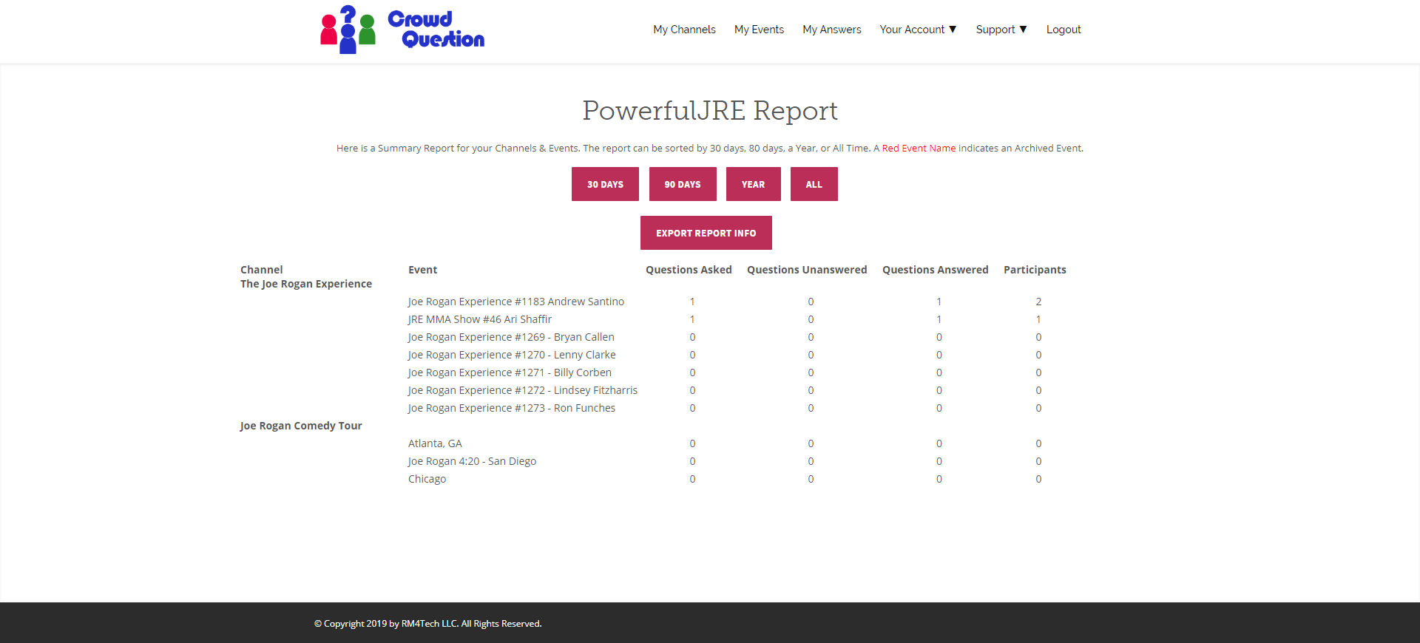Click PowerfulJRE Report heading

pyautogui.click(x=710, y=111)
